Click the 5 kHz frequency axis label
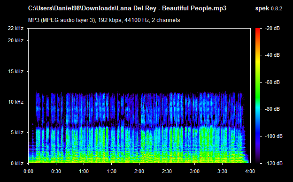The image size is (293, 182). pos(17,133)
